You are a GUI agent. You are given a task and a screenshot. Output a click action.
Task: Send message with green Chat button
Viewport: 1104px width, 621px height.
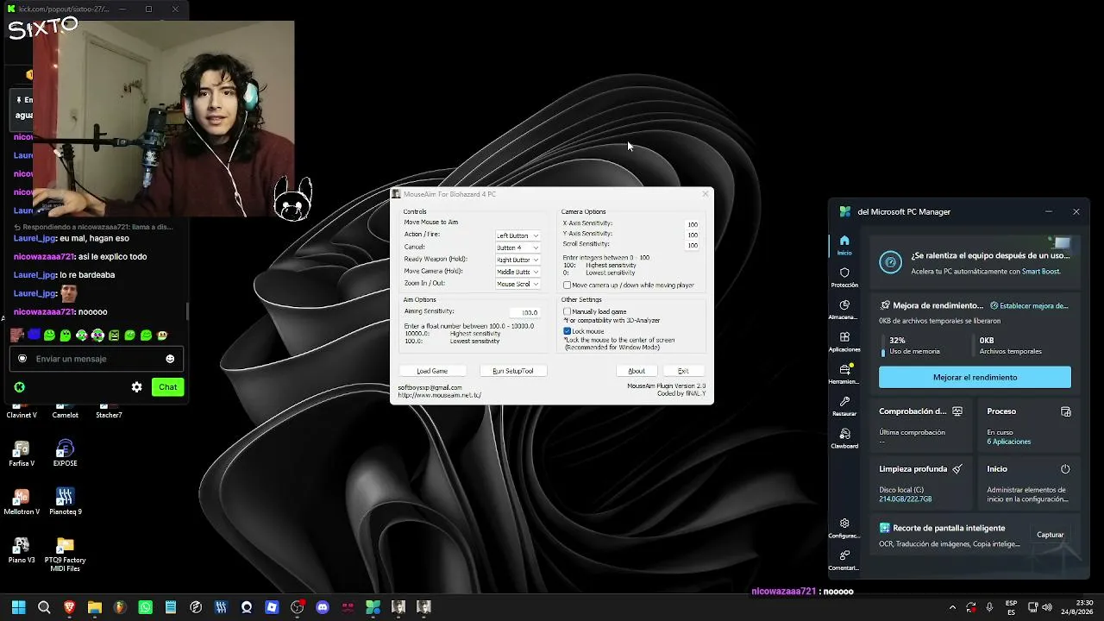[168, 387]
